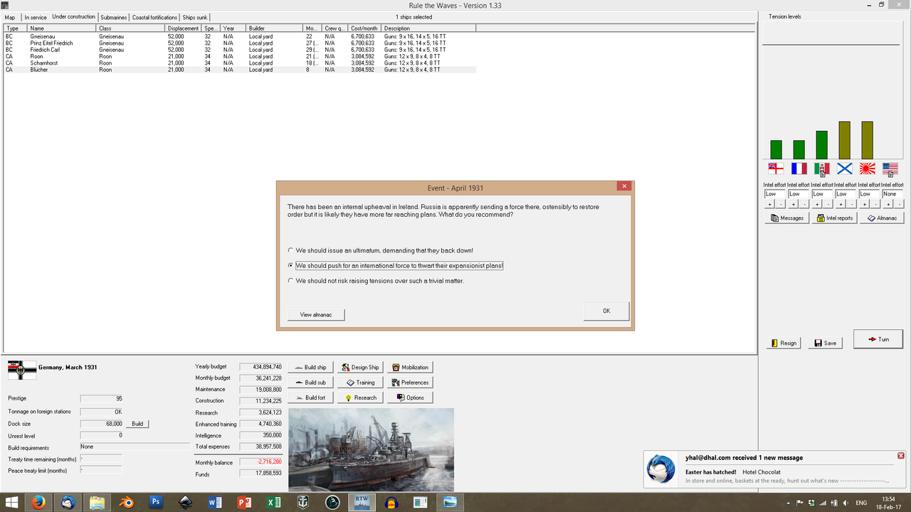Viewport: 911px width, 512px height.
Task: Switch to the Submarines tab
Action: (113, 17)
